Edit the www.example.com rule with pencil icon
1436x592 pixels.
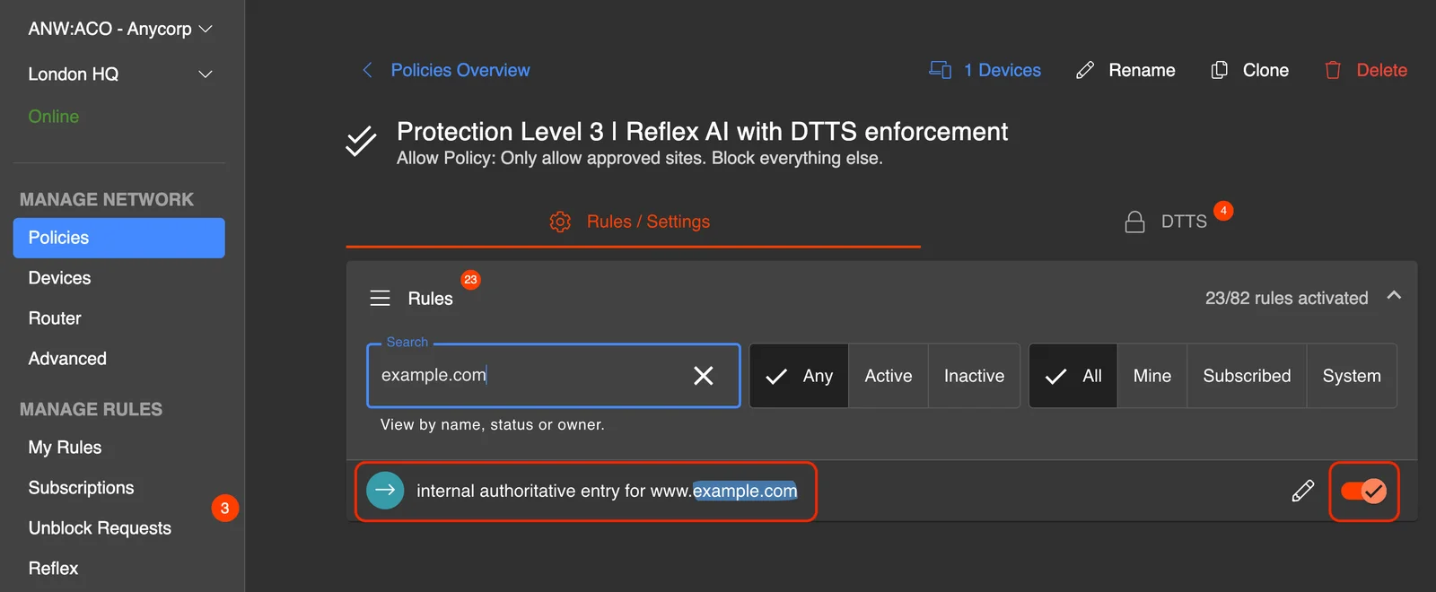[1303, 491]
